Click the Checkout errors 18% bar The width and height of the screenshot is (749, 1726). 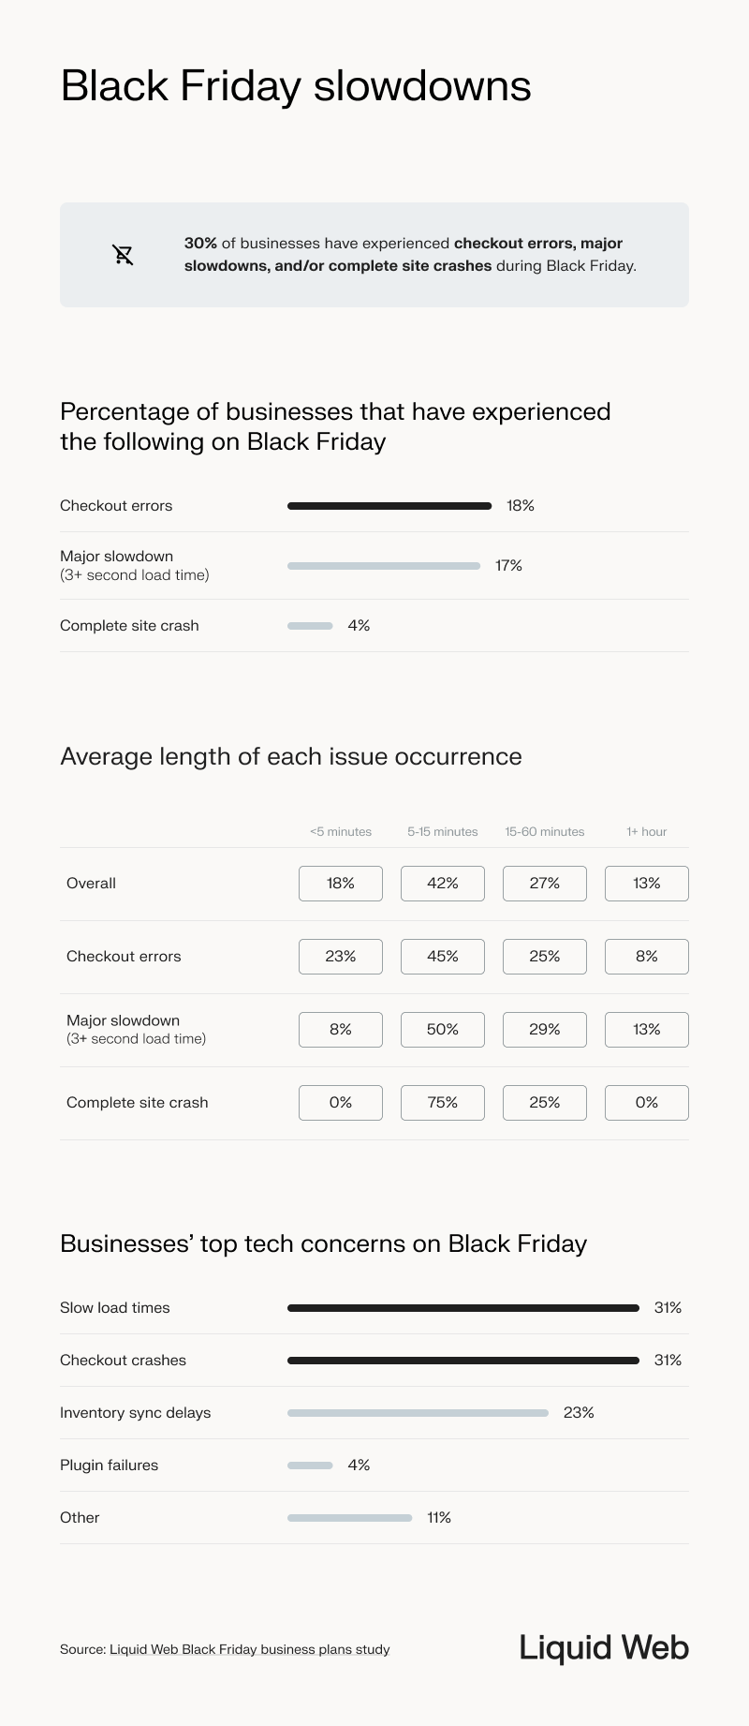(389, 506)
